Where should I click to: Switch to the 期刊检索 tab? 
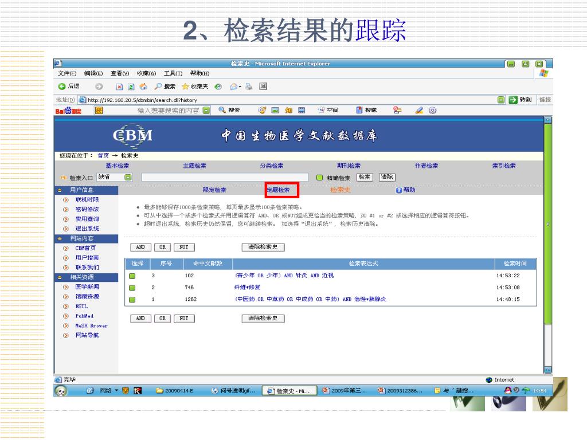349,166
